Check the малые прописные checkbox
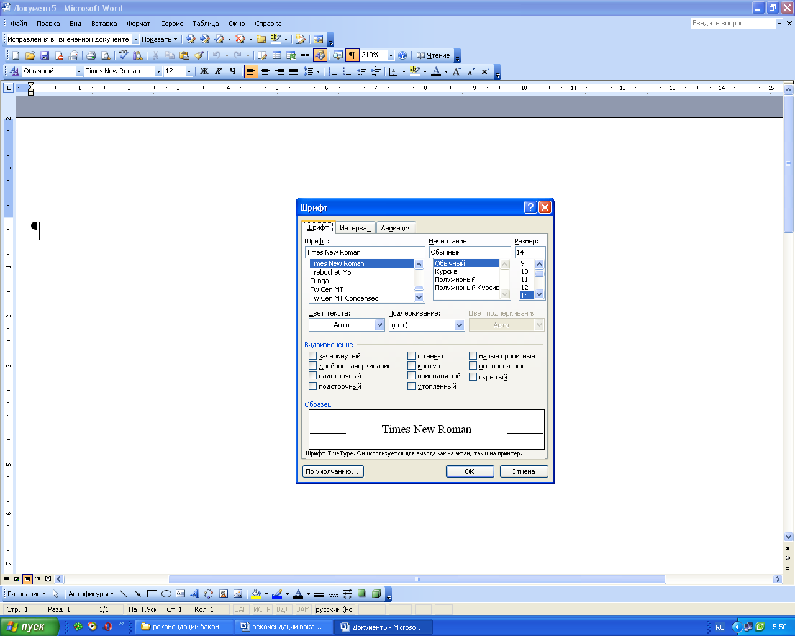The width and height of the screenshot is (795, 636). (x=473, y=356)
